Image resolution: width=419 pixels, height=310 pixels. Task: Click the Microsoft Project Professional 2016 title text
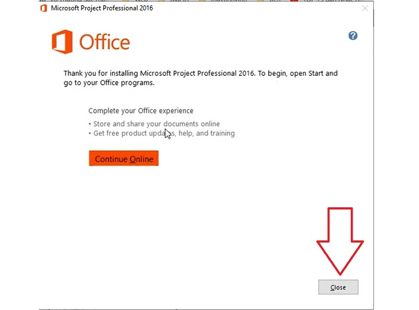[x=103, y=8]
